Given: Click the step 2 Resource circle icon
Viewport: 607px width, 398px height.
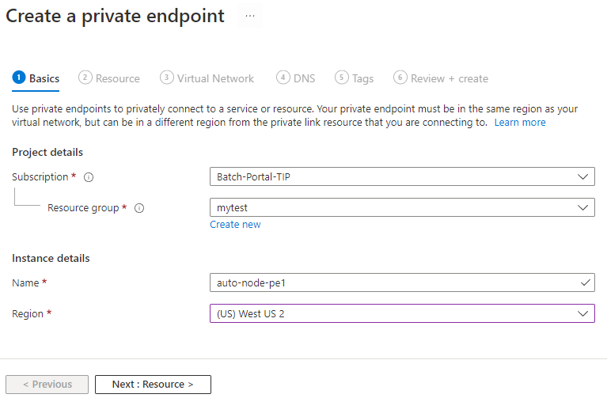Looking at the screenshot, I should point(85,78).
